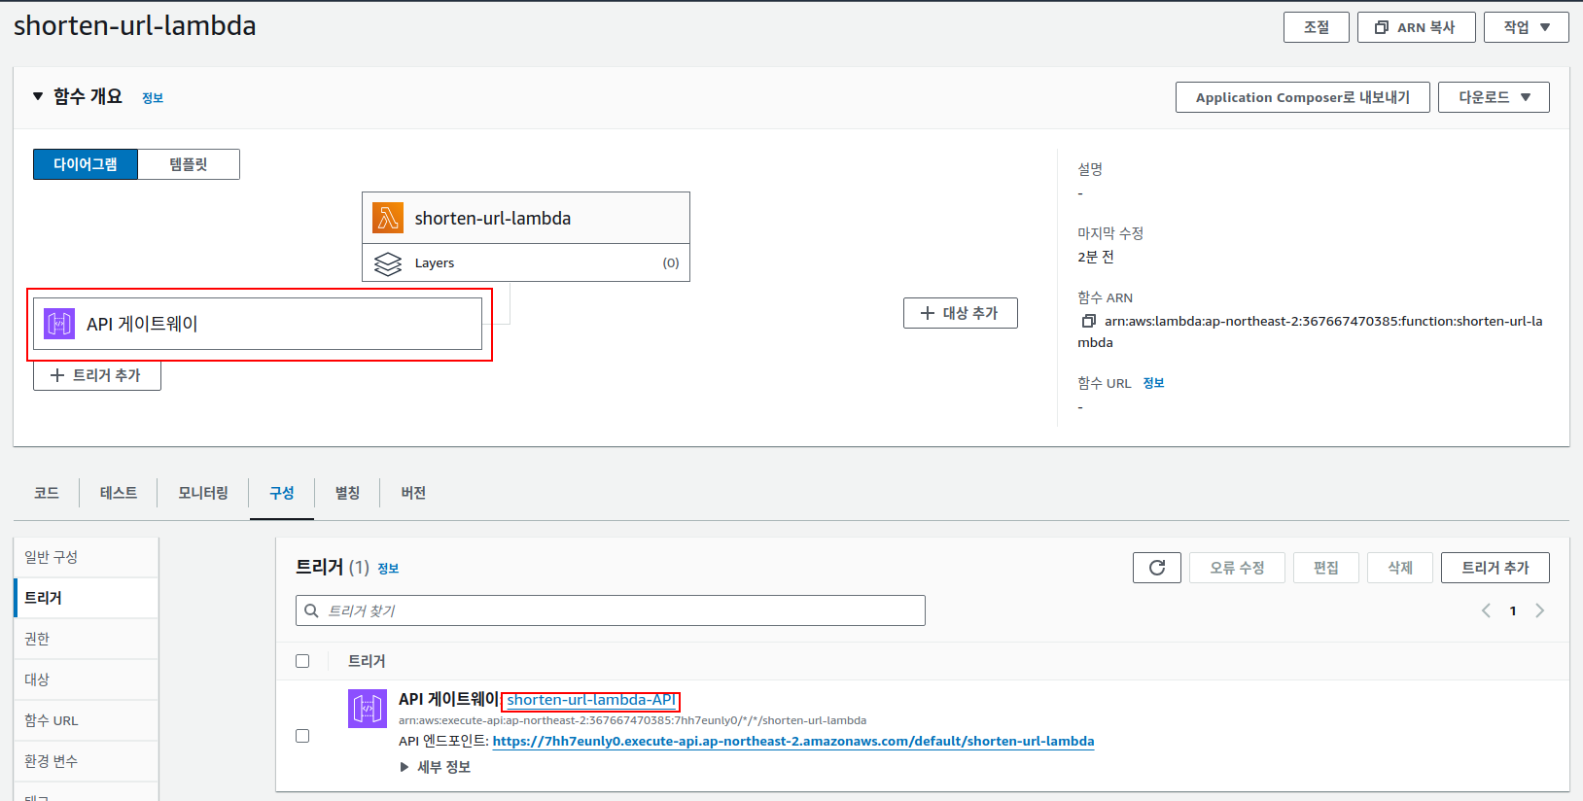This screenshot has height=801, width=1583.
Task: Open 일반 구성 in side menu
Action: tap(86, 557)
